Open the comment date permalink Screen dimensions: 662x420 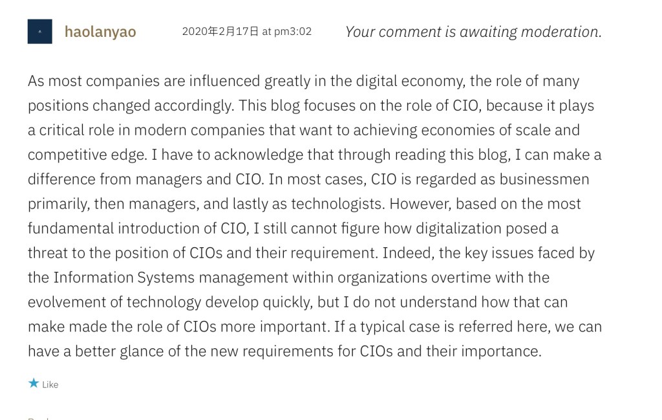246,31
